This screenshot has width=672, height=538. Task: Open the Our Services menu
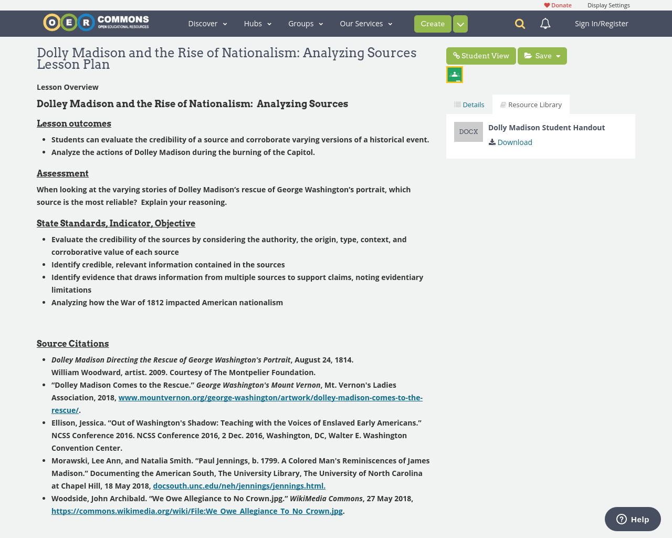pos(366,24)
